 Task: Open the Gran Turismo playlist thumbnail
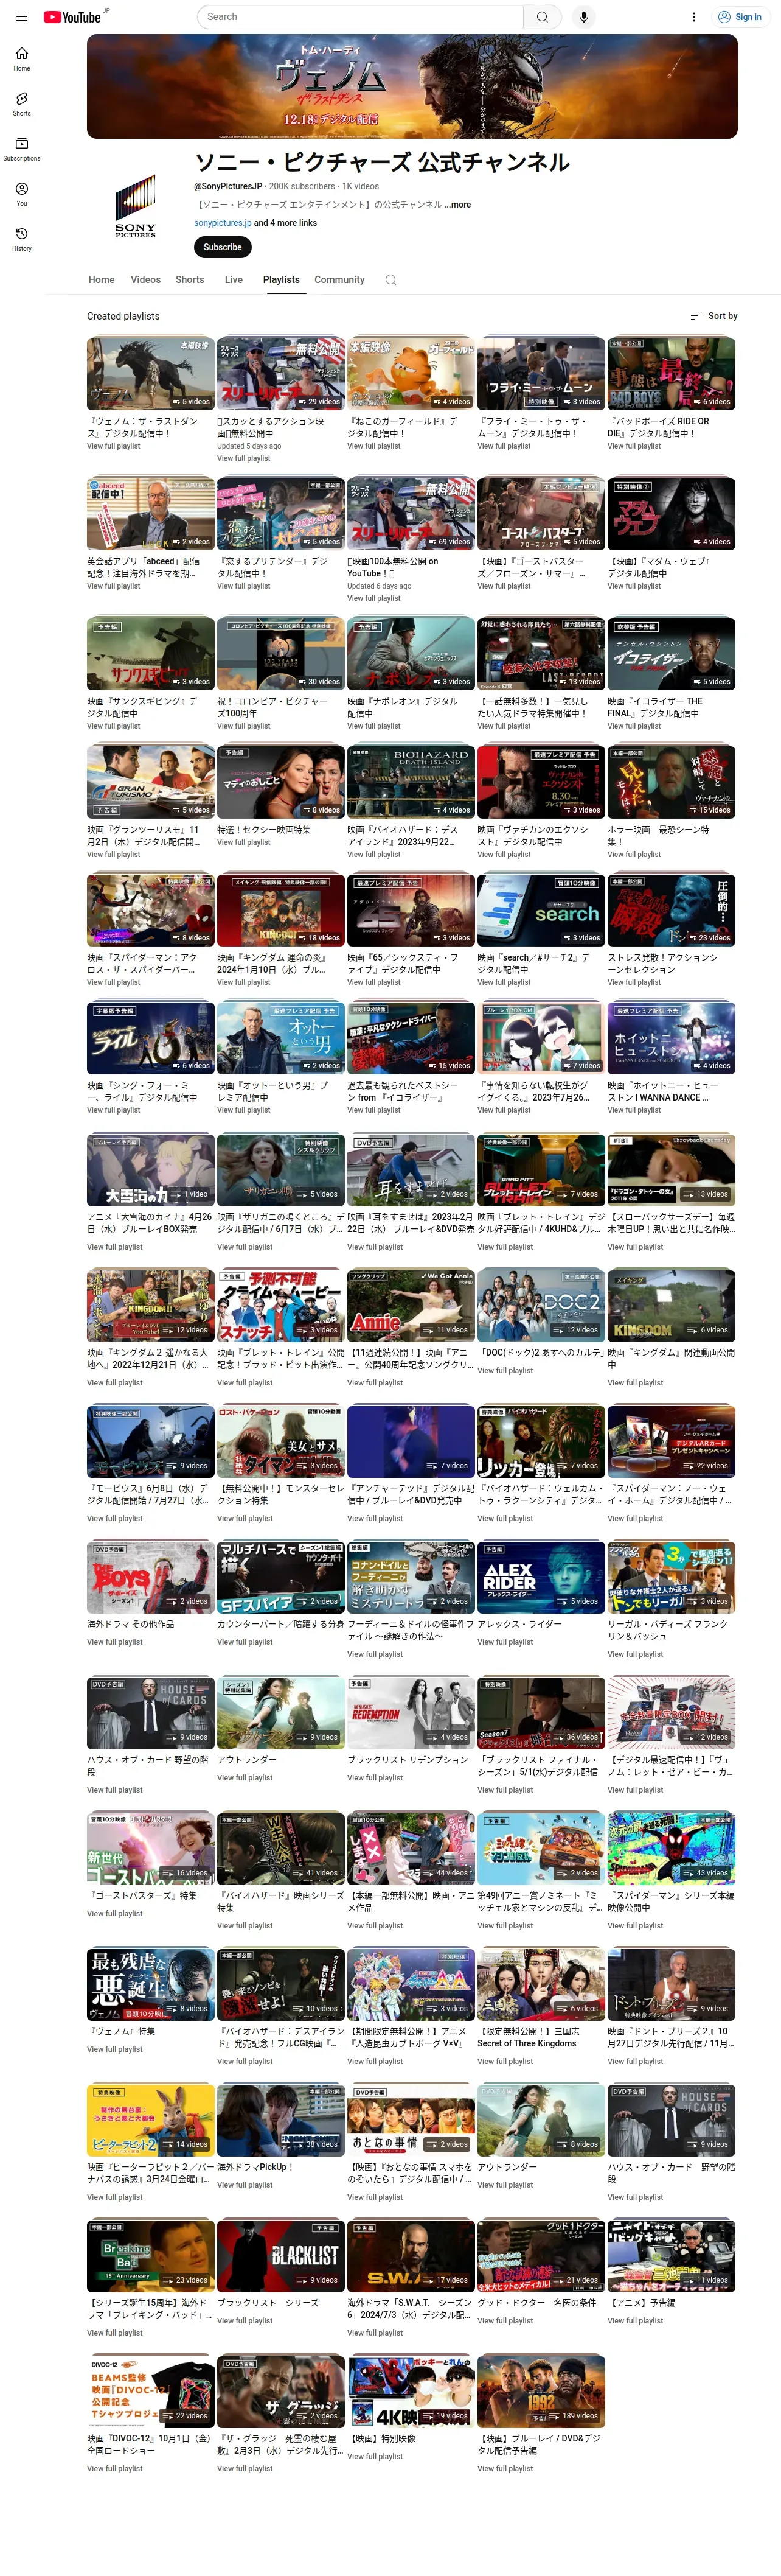click(151, 782)
